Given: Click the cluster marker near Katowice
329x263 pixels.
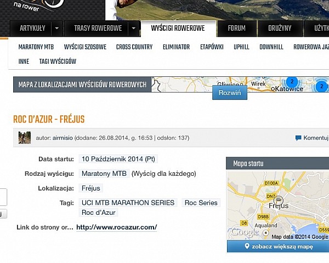Looking at the screenshot, I should point(292,82).
